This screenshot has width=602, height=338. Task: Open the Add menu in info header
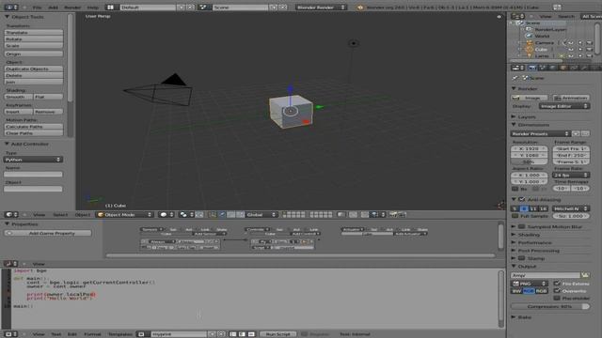pos(53,8)
